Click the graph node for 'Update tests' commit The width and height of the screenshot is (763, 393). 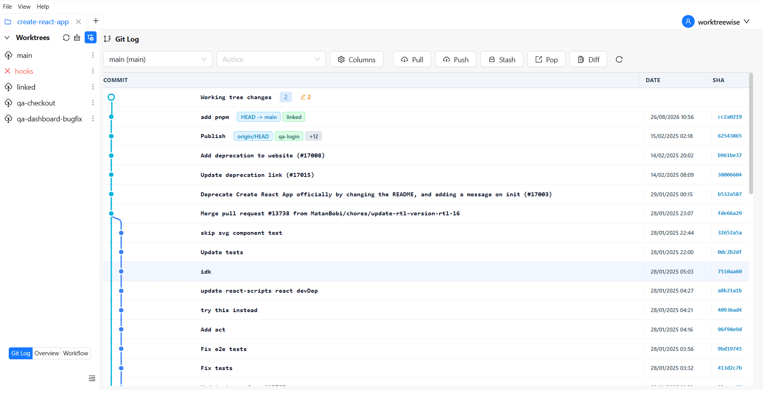(x=121, y=252)
